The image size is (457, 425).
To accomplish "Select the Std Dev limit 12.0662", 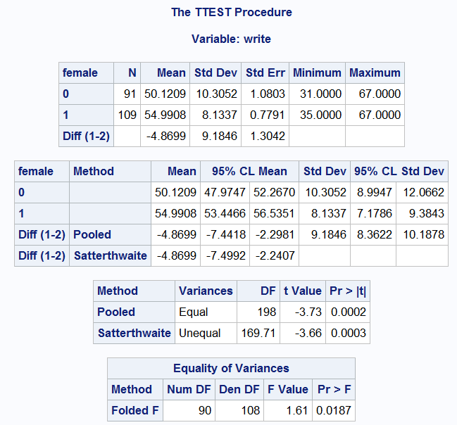I will 423,192.
